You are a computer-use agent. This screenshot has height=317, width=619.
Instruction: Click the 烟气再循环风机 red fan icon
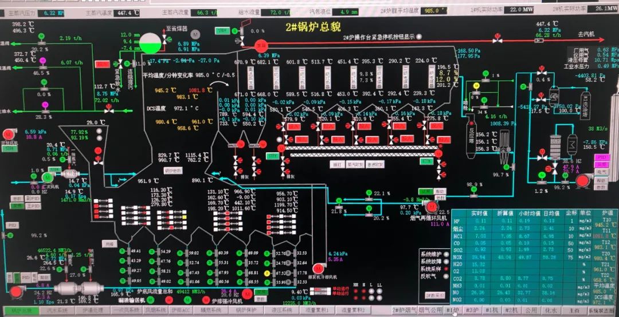point(431,207)
